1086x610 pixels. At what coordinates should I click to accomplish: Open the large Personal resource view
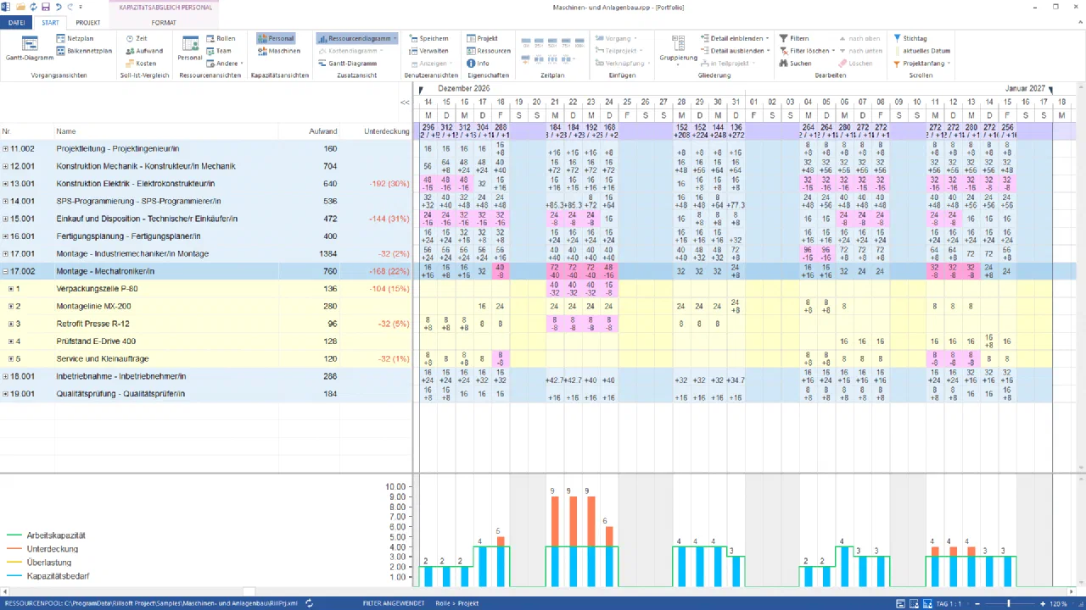pos(189,48)
